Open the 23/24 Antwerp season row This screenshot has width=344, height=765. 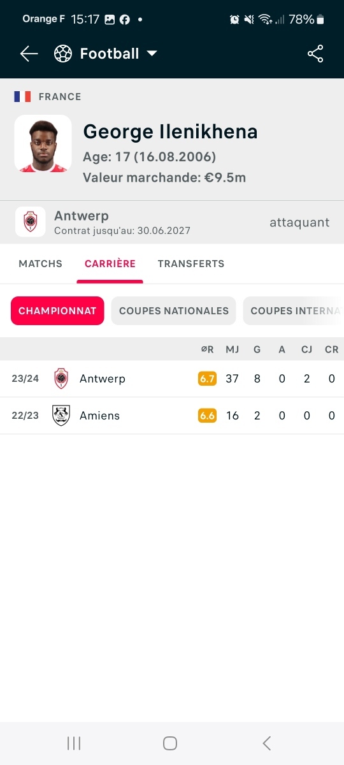pos(172,379)
